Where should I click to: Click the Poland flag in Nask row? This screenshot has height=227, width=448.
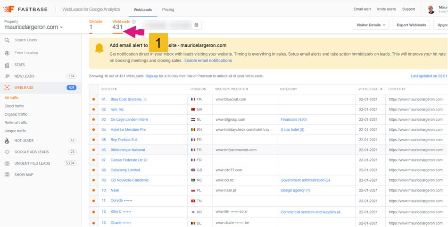193,190
